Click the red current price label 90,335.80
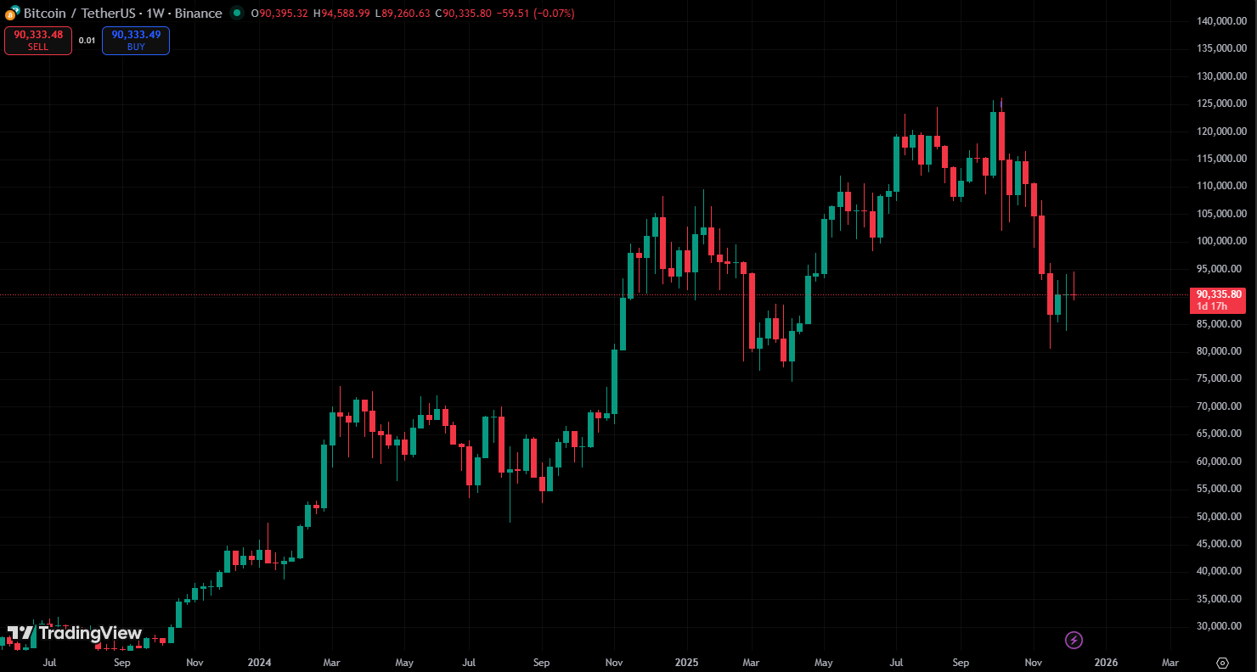Viewport: 1257px width, 672px height. [1218, 294]
